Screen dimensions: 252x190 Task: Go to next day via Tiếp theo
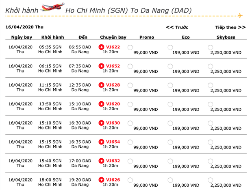(230, 27)
